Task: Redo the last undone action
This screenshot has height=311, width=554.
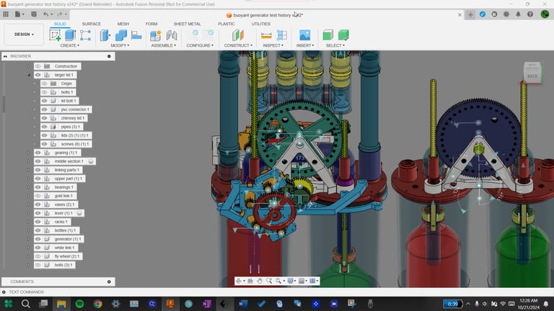Action: click(59, 14)
